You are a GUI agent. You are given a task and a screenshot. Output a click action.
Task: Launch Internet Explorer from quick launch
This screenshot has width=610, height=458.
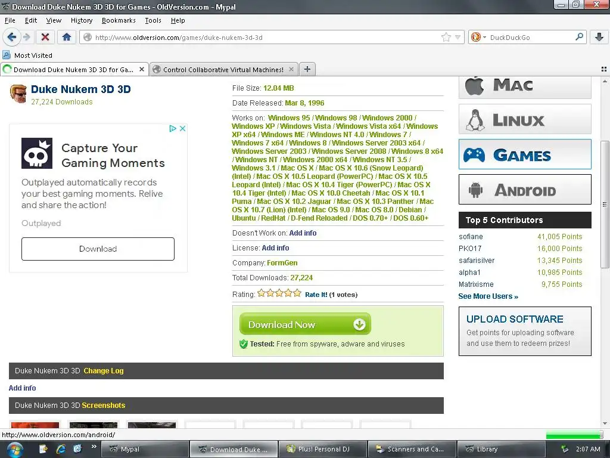pyautogui.click(x=61, y=449)
